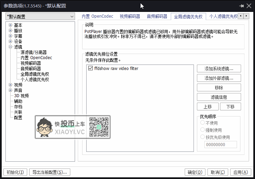This screenshot has height=179, width=255.
Task: Move filter up with 上移
Action: (x=208, y=107)
